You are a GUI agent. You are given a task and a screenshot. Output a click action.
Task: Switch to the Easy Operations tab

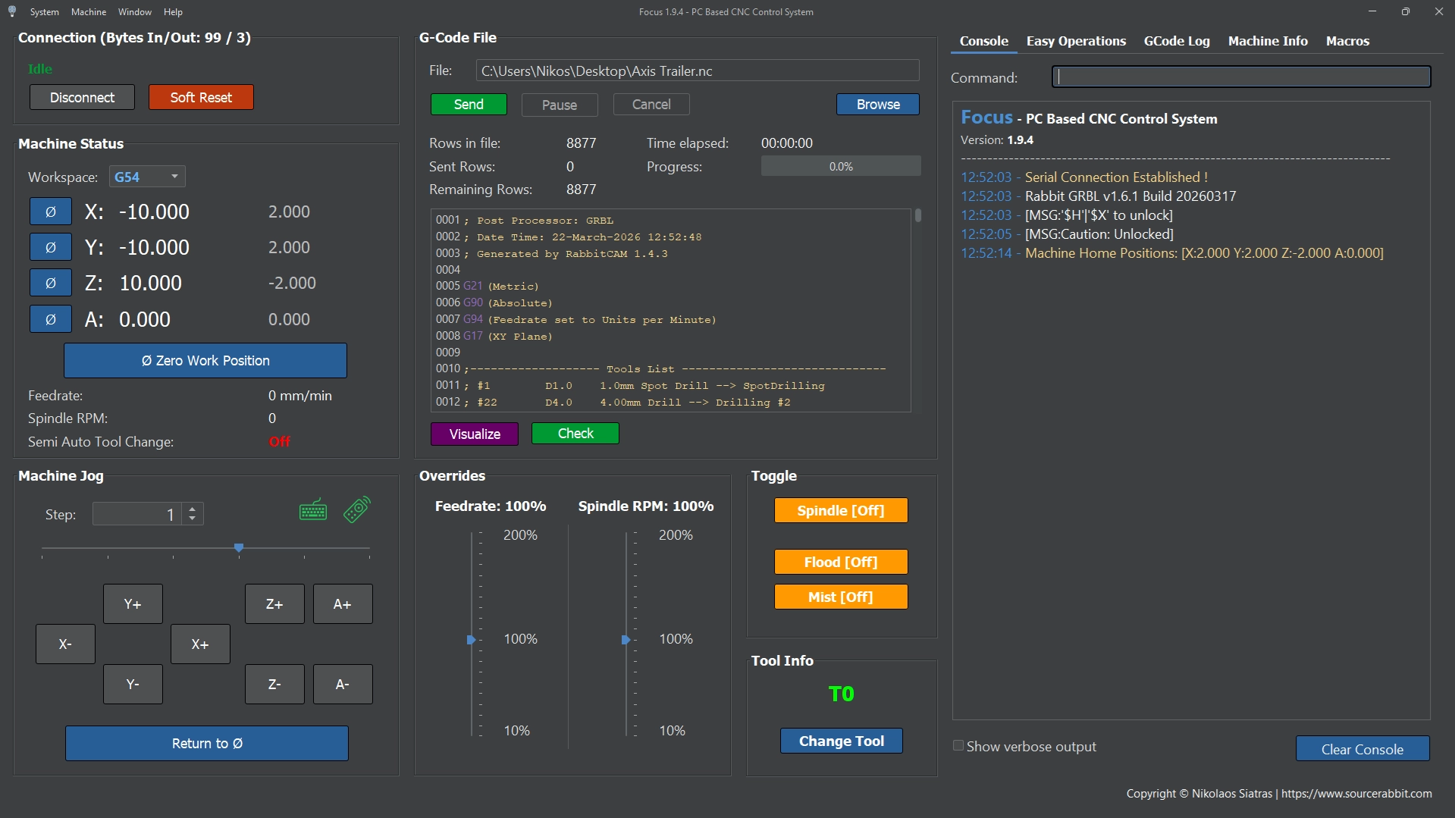coord(1075,41)
